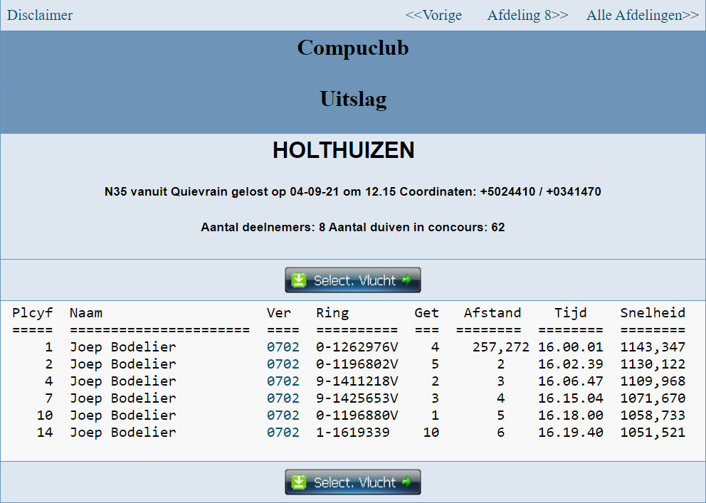The width and height of the screenshot is (706, 503).
Task: Select ring number 0-1196802V
Action: 357,364
